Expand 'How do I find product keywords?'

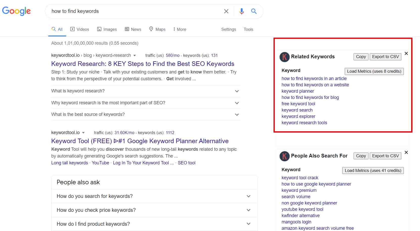pyautogui.click(x=154, y=224)
